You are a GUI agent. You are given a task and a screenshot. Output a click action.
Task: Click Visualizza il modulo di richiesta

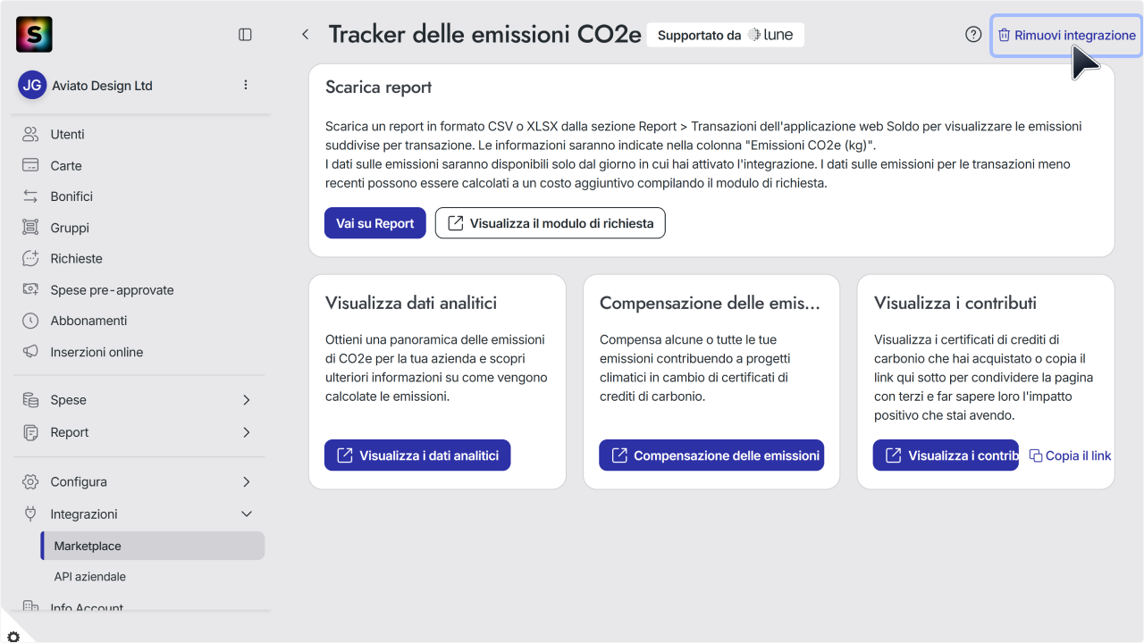point(551,223)
